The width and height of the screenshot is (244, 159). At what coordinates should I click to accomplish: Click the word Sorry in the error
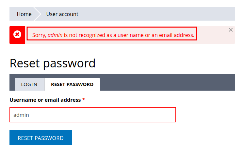39,35
